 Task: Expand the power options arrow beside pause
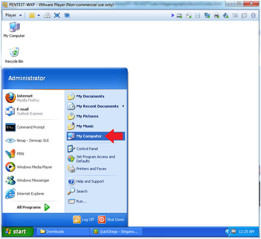(39, 15)
